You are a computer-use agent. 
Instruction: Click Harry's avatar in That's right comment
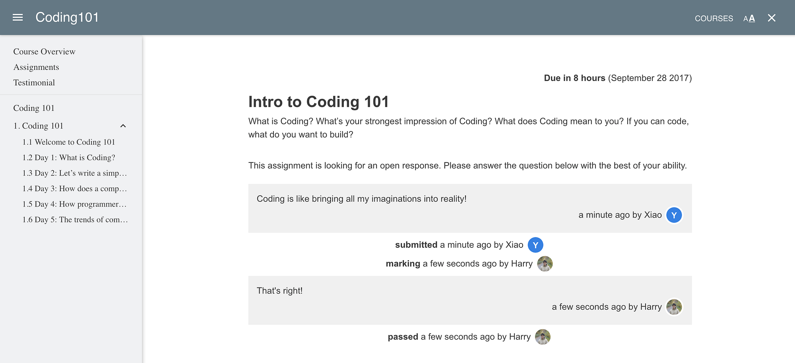(674, 307)
